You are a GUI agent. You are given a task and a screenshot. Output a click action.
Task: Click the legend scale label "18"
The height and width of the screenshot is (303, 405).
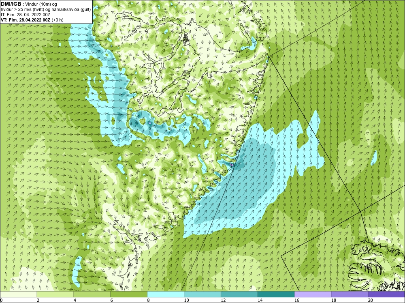point(333,300)
